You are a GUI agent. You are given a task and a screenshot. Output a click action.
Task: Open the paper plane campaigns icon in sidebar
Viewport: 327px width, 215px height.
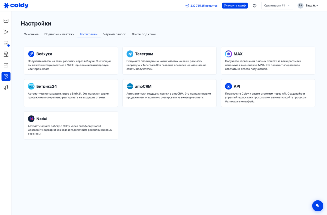6,32
